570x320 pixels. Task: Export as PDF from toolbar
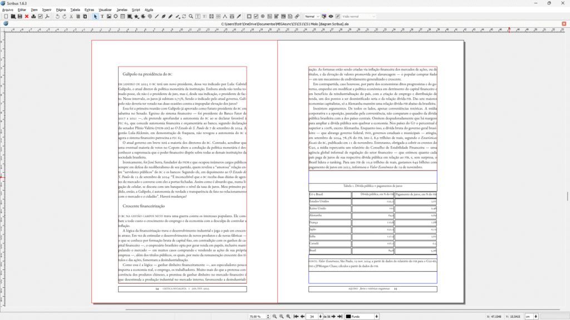point(47,16)
